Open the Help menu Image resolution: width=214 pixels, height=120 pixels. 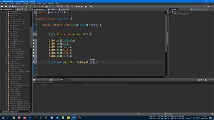tap(57, 4)
